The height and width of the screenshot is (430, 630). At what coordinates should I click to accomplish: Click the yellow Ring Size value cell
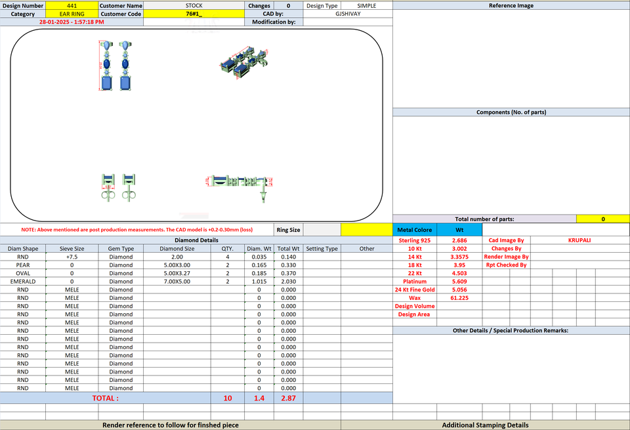pos(366,230)
